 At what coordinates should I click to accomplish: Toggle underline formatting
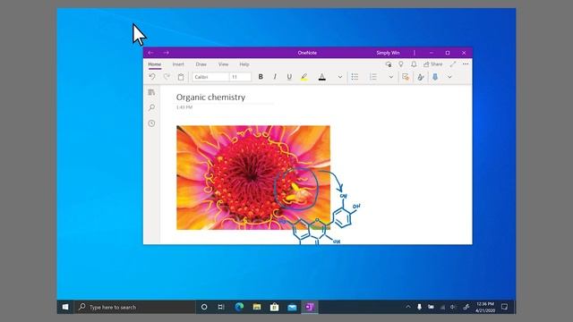pos(289,77)
